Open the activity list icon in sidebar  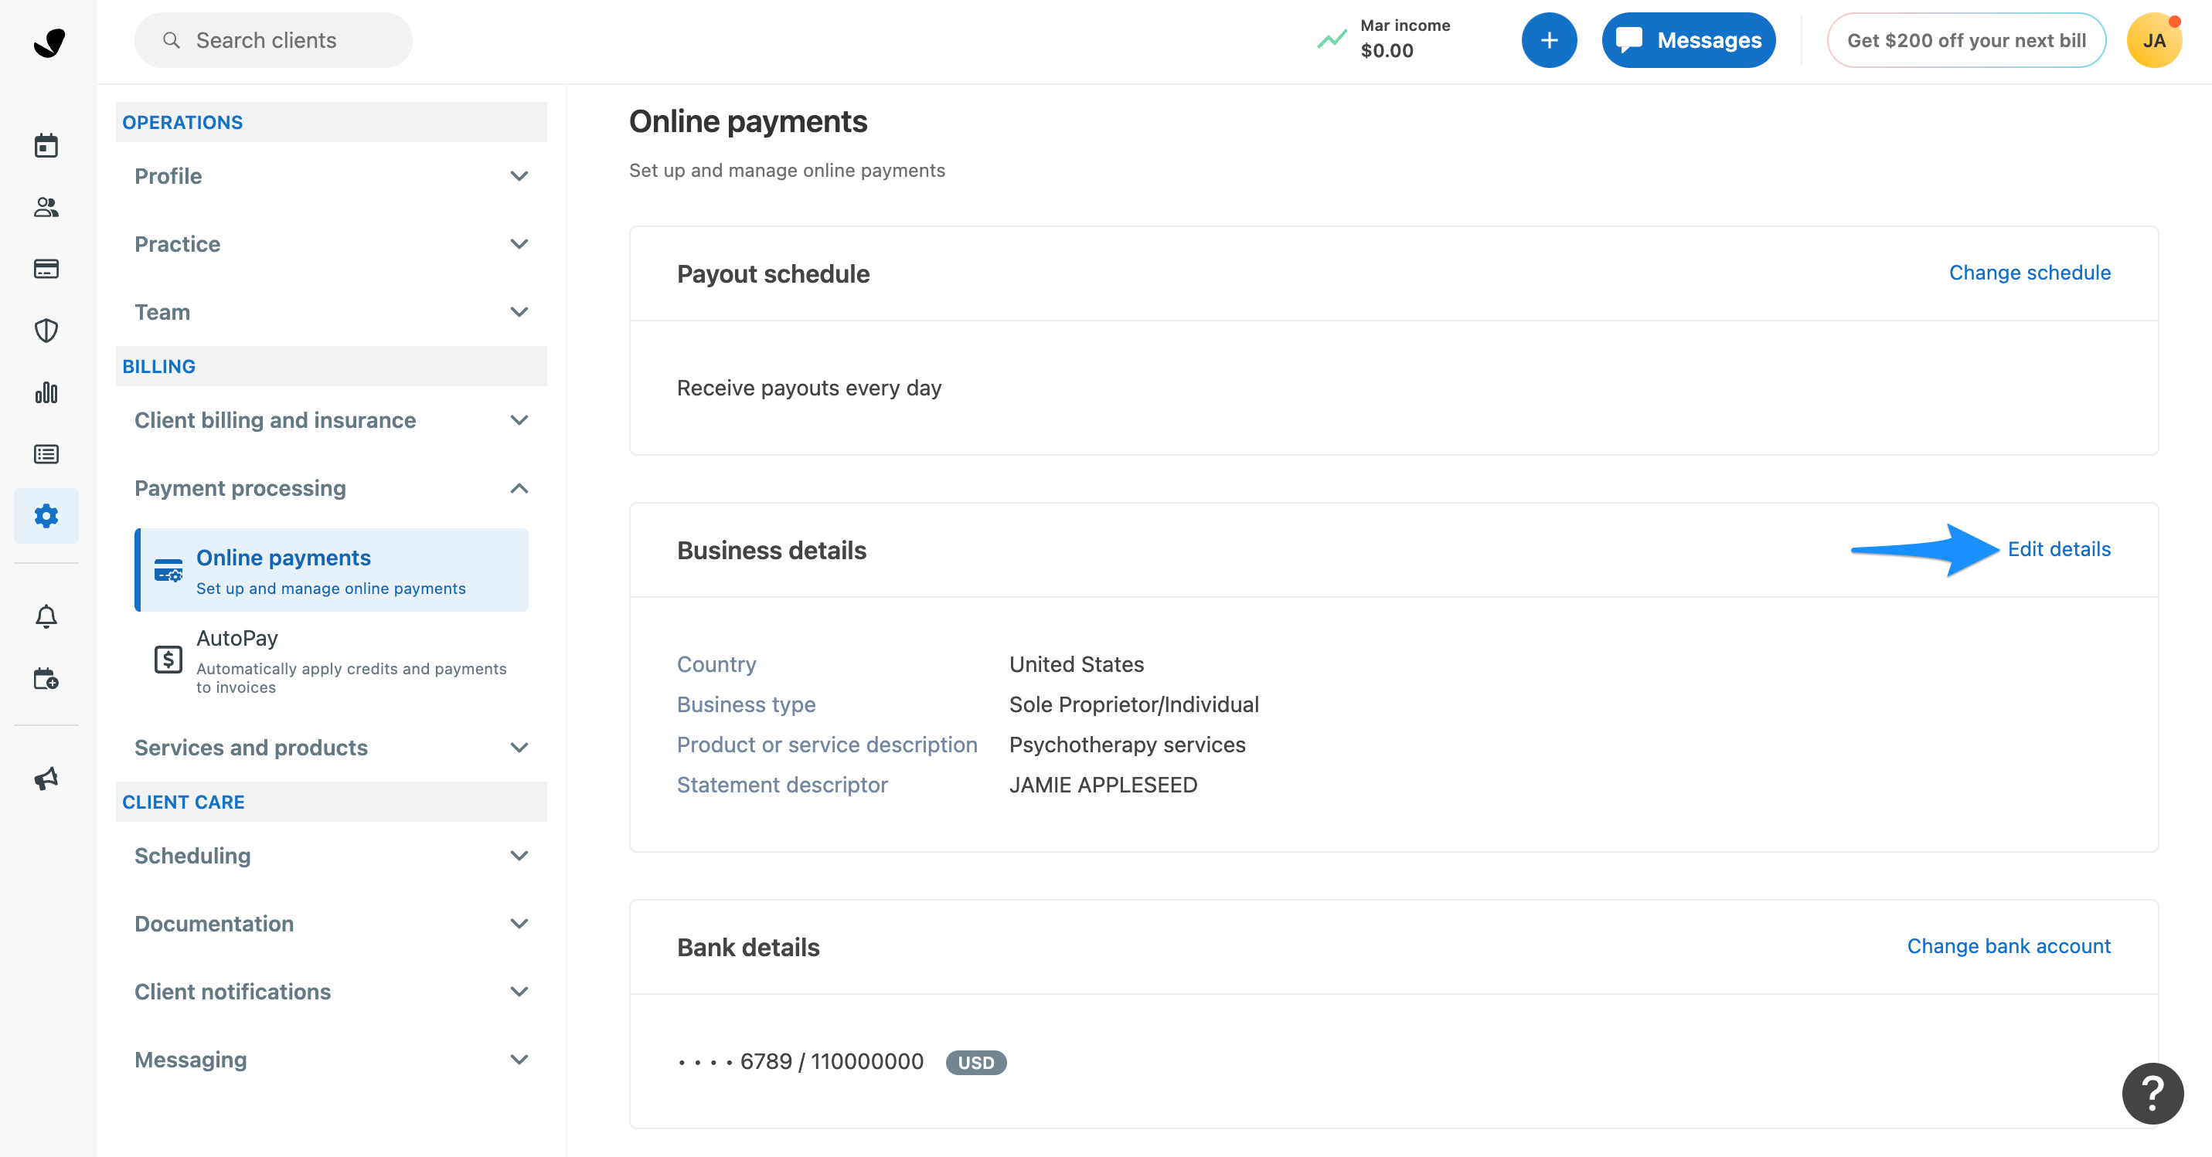[46, 455]
